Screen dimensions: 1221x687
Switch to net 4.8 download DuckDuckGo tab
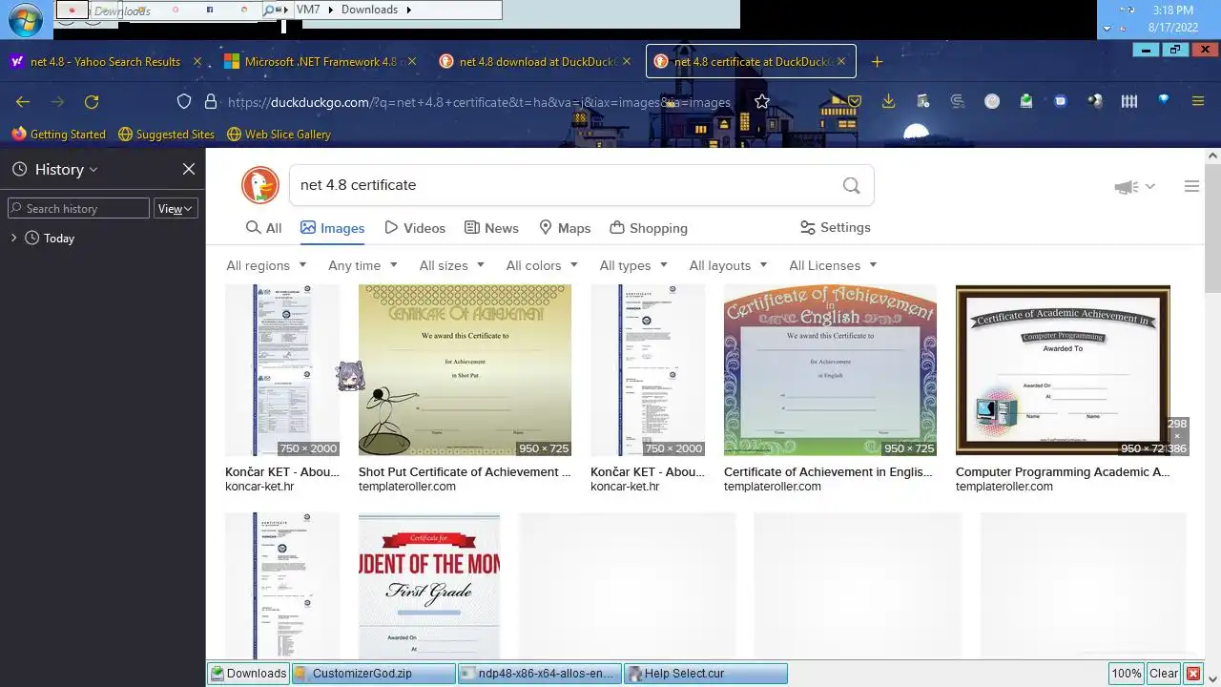535,61
